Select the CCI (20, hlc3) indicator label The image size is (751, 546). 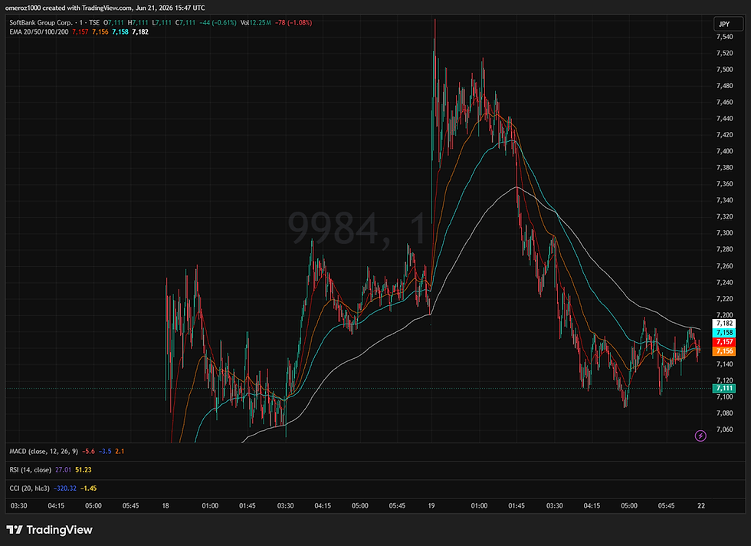[29, 488]
